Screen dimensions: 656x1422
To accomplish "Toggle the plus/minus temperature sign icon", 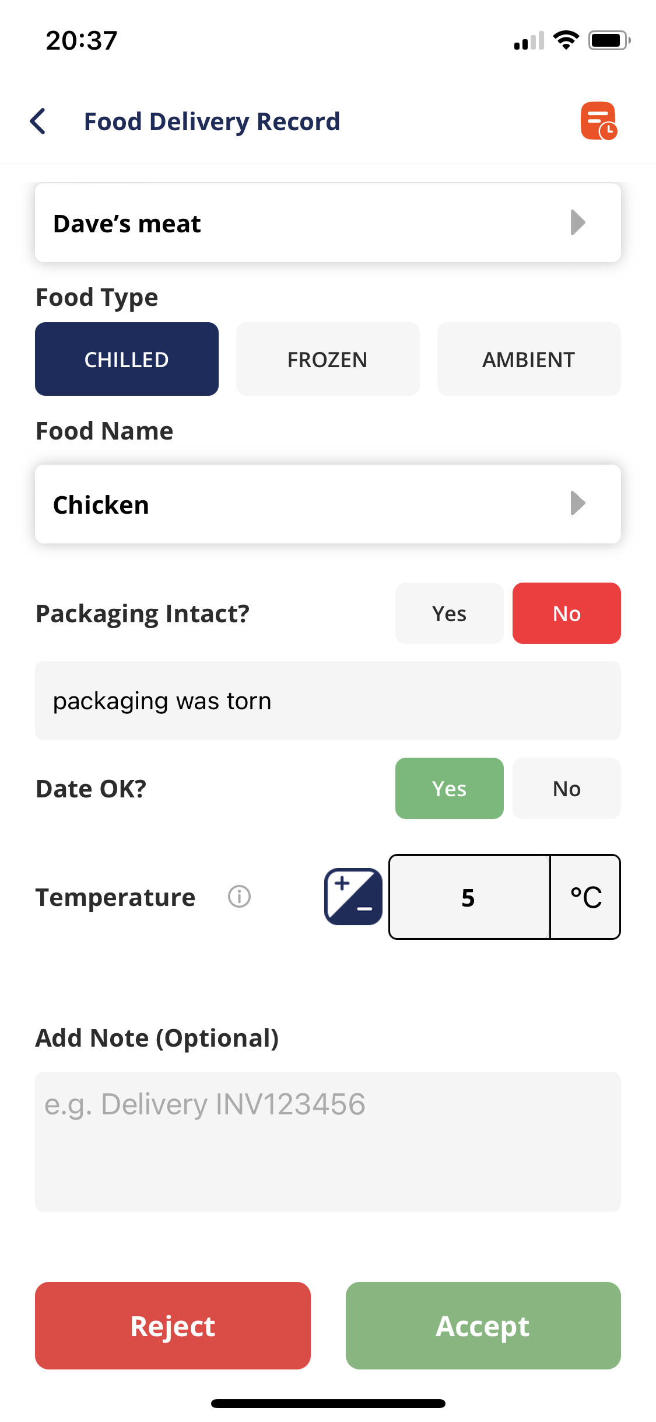I will (x=353, y=897).
